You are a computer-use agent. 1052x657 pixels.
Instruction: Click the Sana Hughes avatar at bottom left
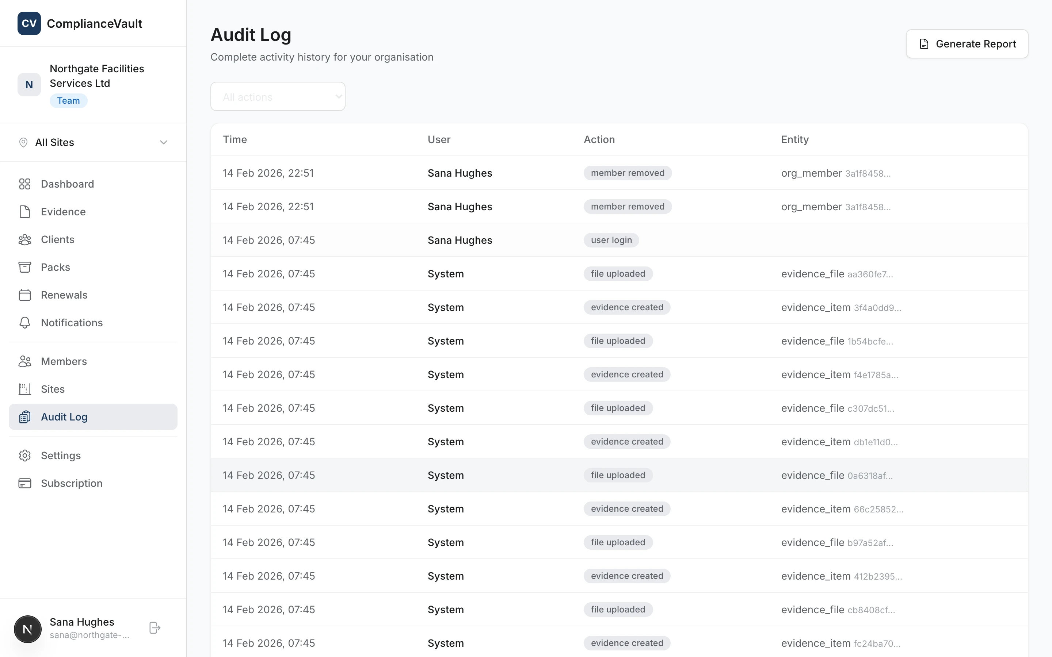tap(27, 629)
